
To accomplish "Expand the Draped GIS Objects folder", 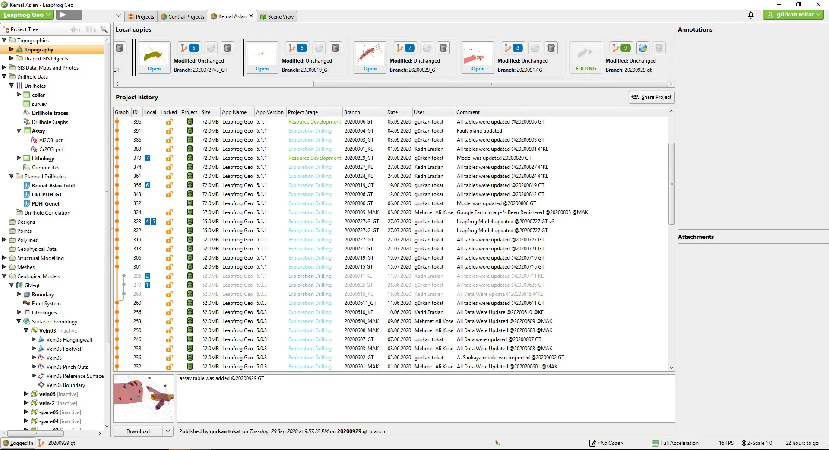I will tap(12, 58).
